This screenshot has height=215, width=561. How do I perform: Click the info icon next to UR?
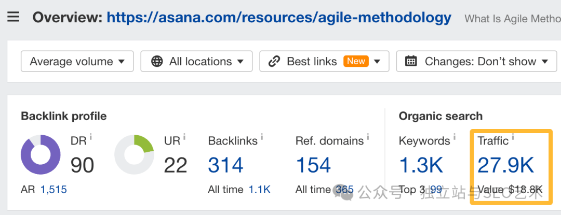point(184,136)
